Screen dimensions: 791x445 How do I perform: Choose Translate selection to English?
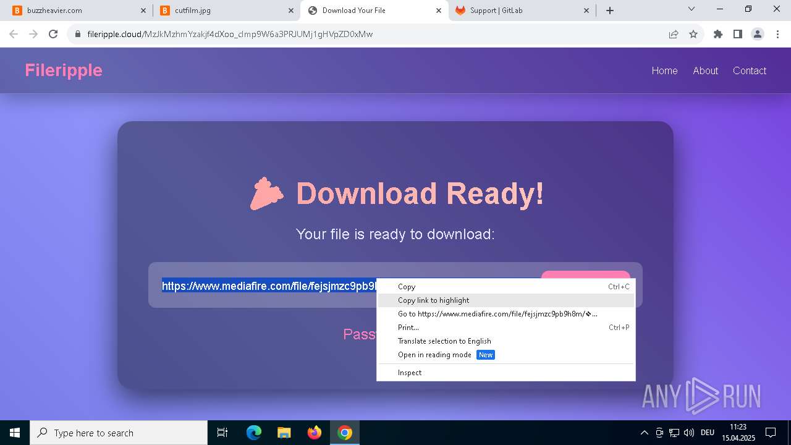pos(506,341)
